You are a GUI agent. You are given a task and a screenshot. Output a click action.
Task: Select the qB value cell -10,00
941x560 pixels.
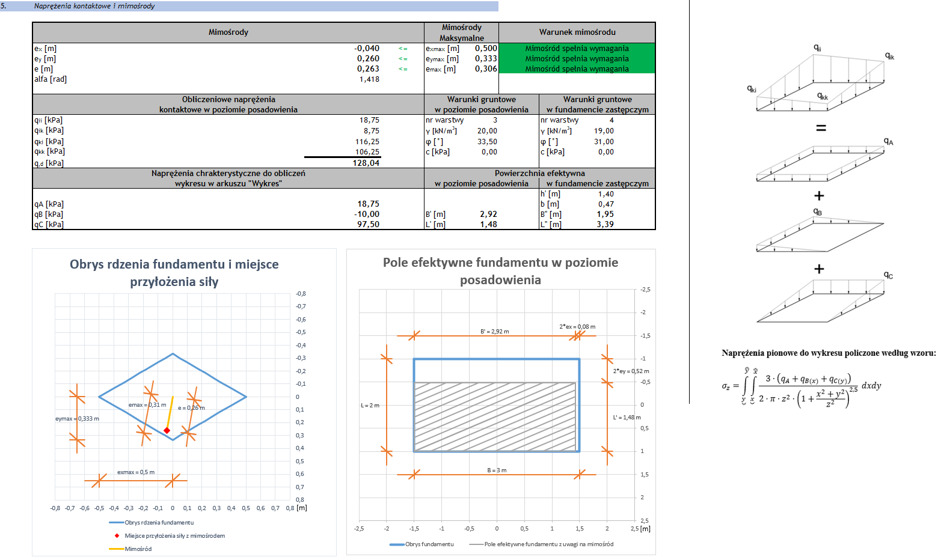(368, 215)
